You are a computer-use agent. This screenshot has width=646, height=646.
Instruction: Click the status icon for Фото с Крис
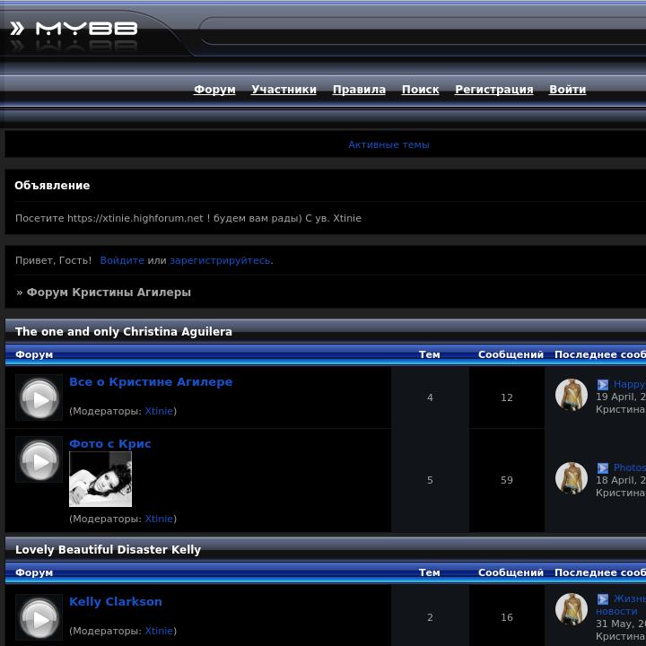pyautogui.click(x=39, y=459)
